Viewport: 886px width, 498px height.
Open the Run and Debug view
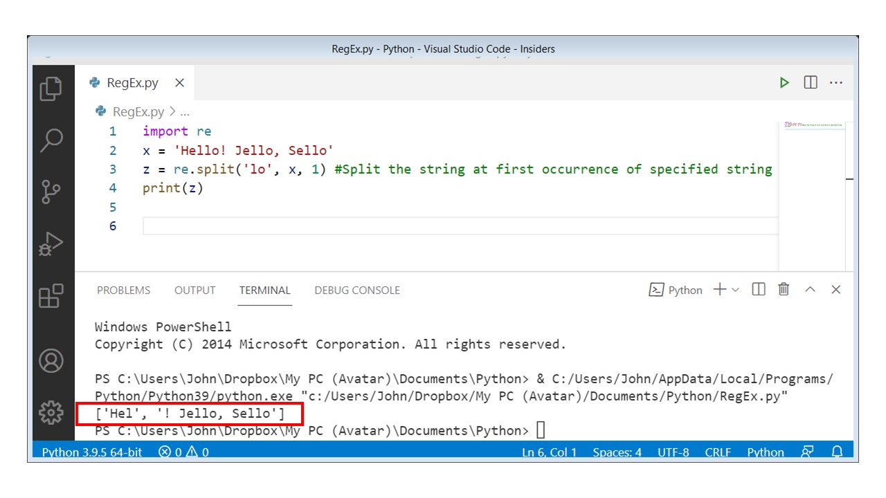pos(53,243)
